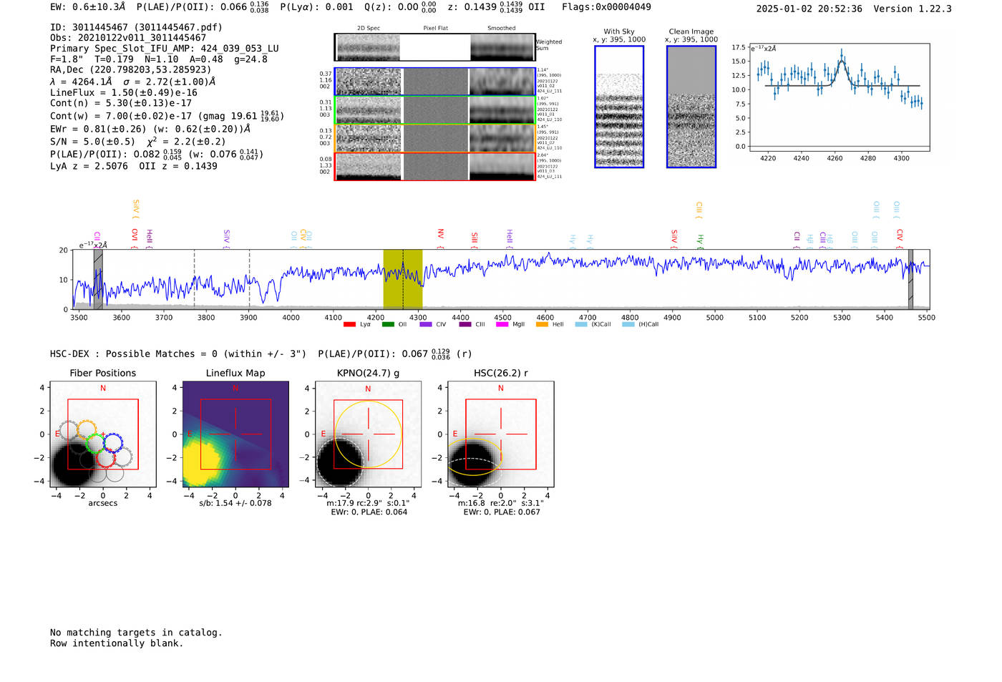Click the Fiber Positions cutout image
The width and height of the screenshot is (1002, 682).
click(x=103, y=434)
